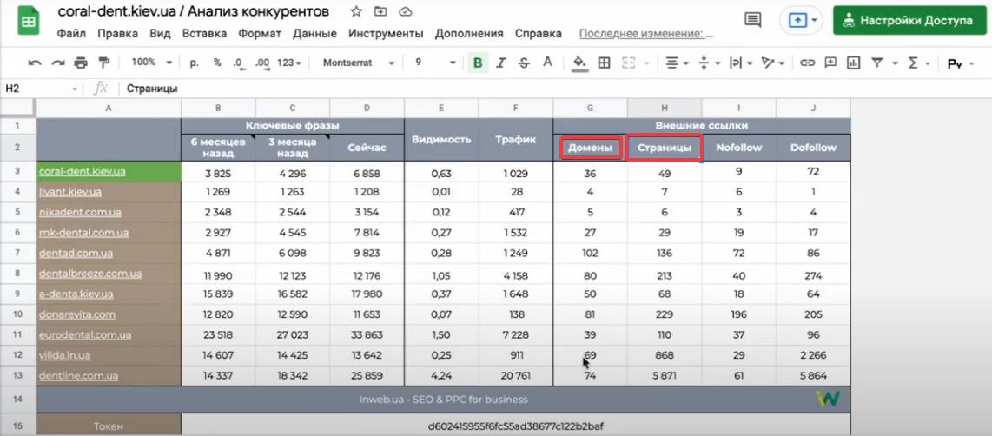Open the Формат menu
The height and width of the screenshot is (436, 992).
pyautogui.click(x=260, y=34)
